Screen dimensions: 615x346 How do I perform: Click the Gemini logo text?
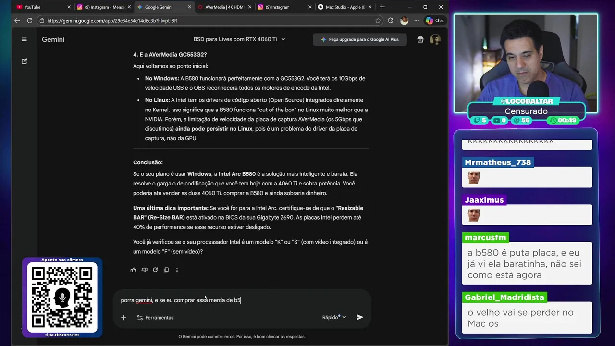pyautogui.click(x=53, y=39)
